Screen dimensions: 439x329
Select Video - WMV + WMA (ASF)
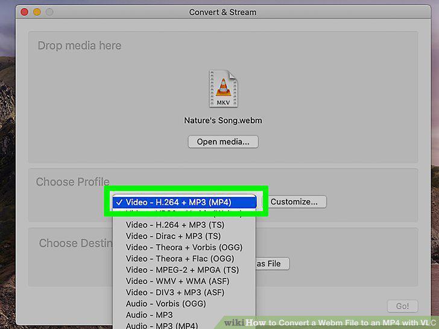tap(185, 281)
